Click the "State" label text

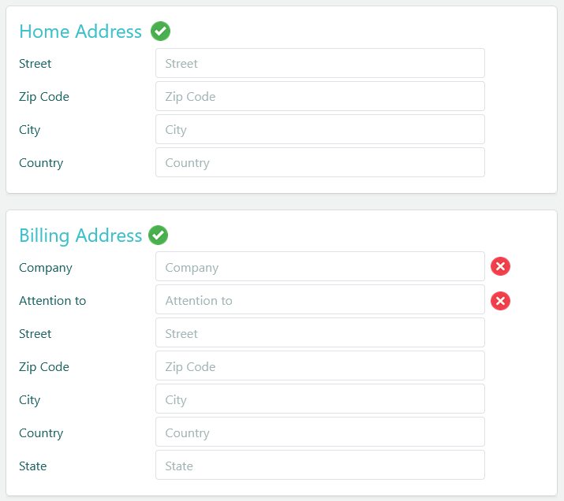(33, 466)
